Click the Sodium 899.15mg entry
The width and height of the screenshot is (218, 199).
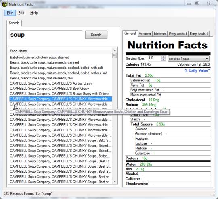coord(141,105)
